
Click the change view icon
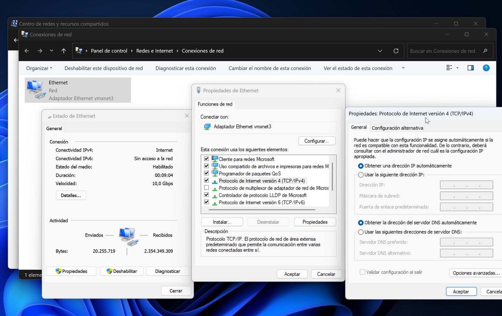449,68
